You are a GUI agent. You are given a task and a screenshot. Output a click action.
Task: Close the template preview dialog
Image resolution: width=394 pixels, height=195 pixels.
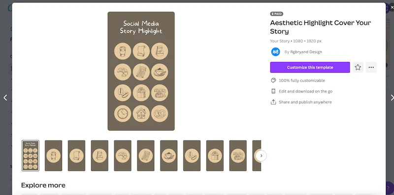pyautogui.click(x=392, y=7)
